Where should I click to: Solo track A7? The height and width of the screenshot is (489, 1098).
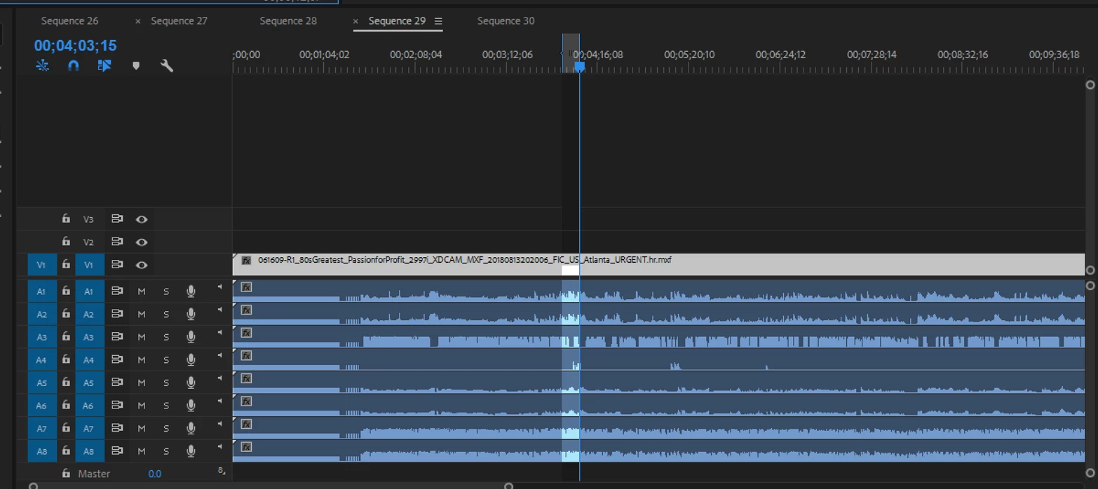click(166, 428)
